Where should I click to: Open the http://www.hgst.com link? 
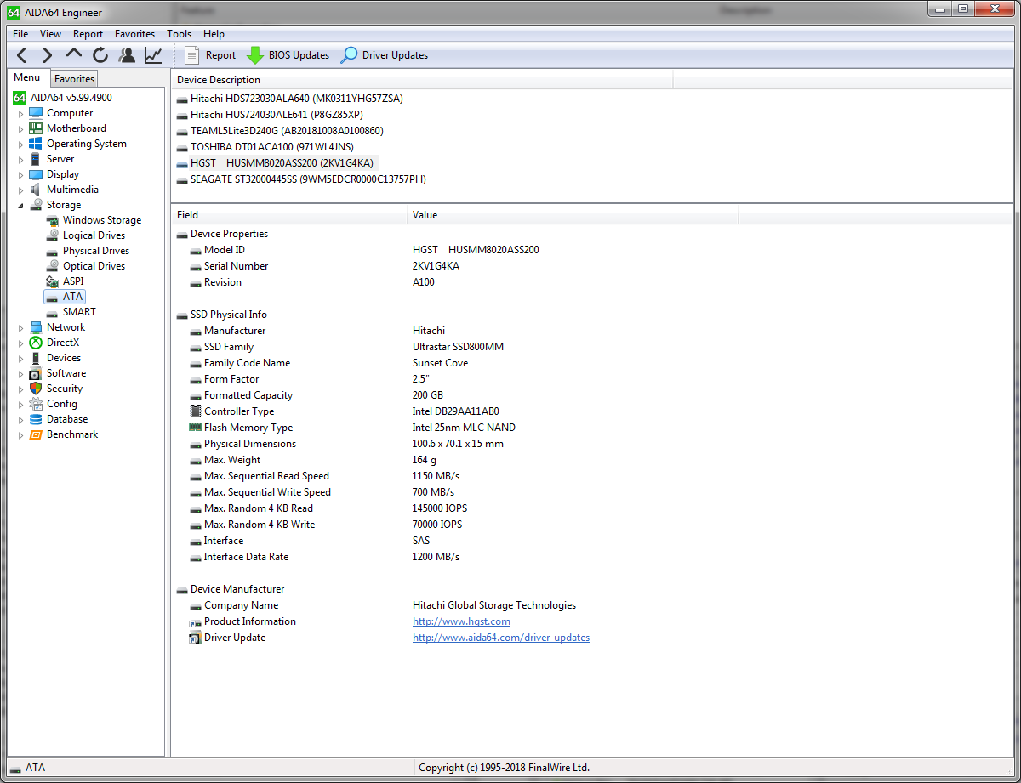point(461,621)
